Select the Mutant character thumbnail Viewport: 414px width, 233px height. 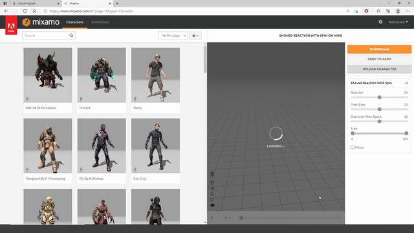pos(102,75)
